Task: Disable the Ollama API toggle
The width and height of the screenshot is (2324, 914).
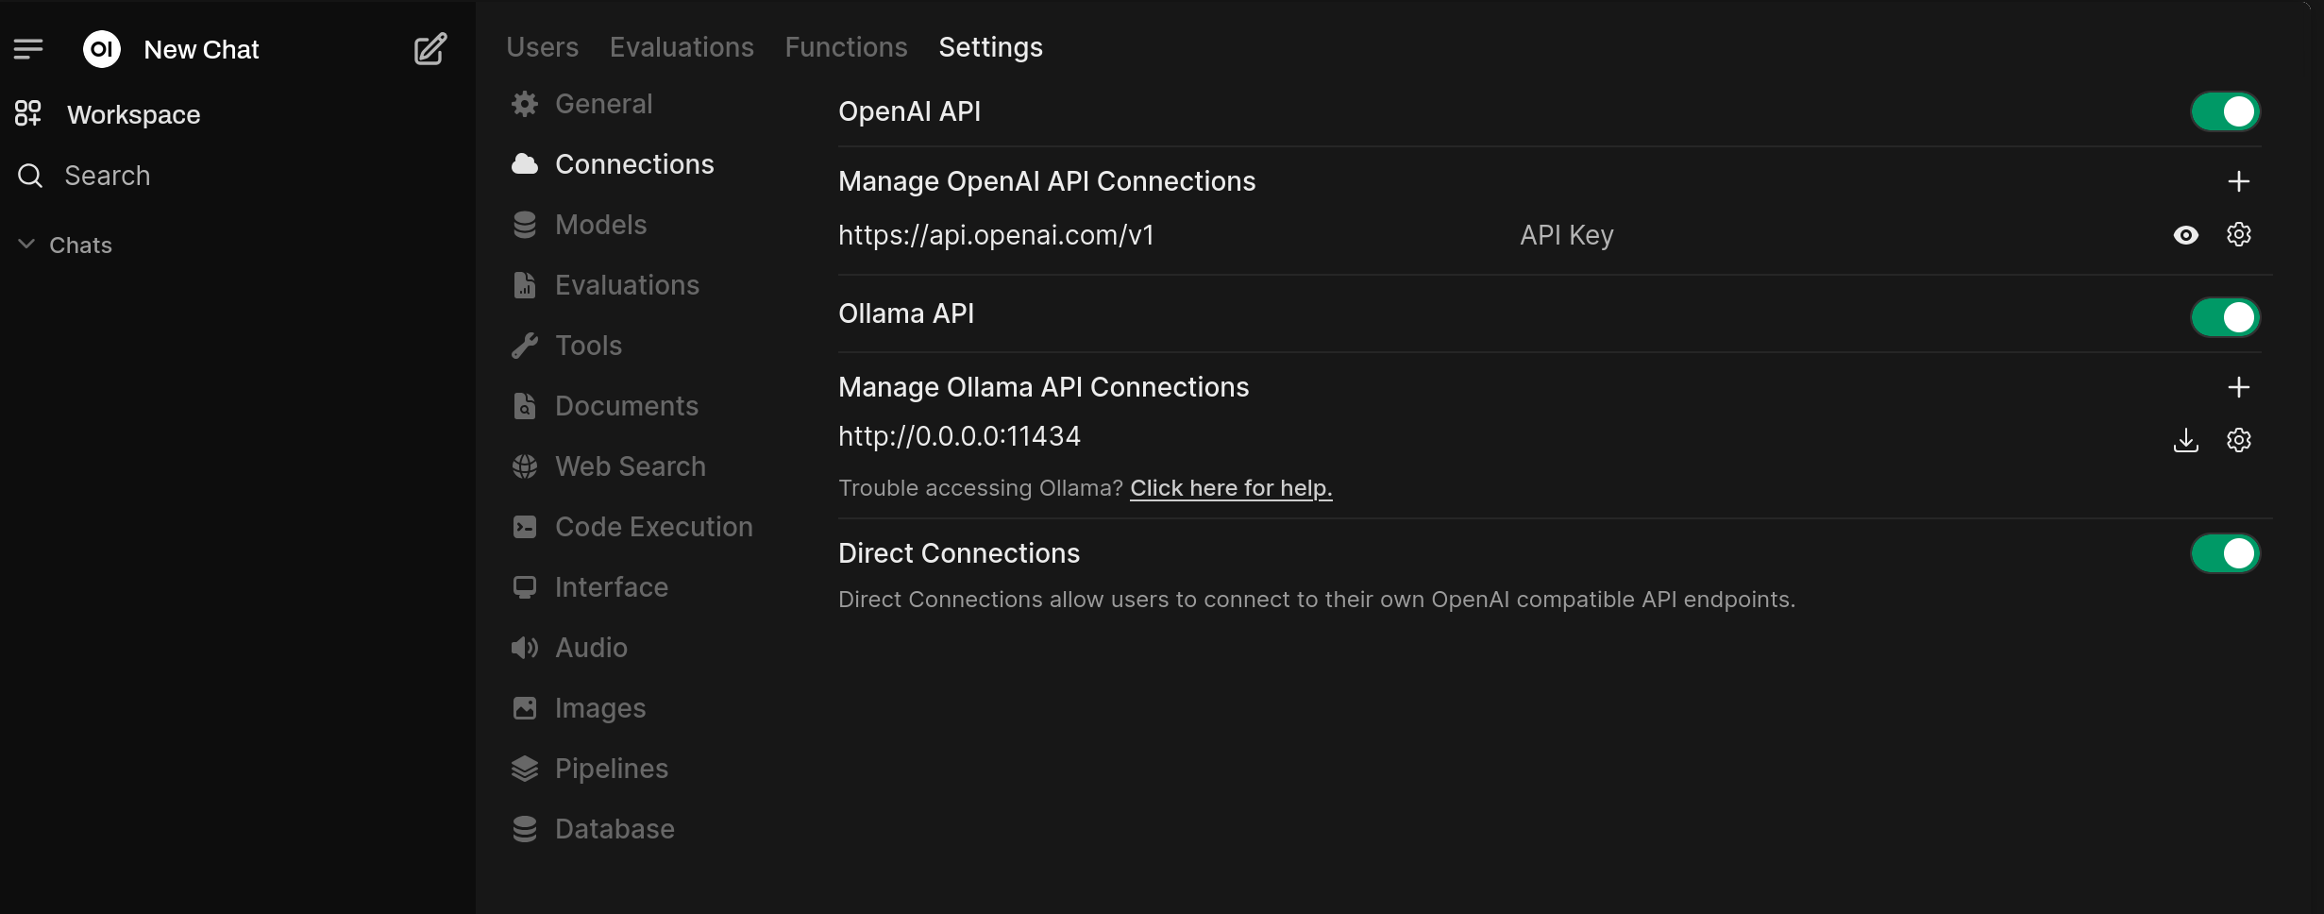Action: (x=2226, y=317)
